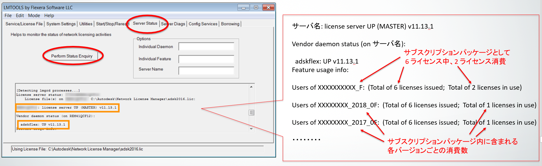Click 'license server UP (MASTER) v11.13.1' output line
The image size is (542, 166).
point(67,108)
